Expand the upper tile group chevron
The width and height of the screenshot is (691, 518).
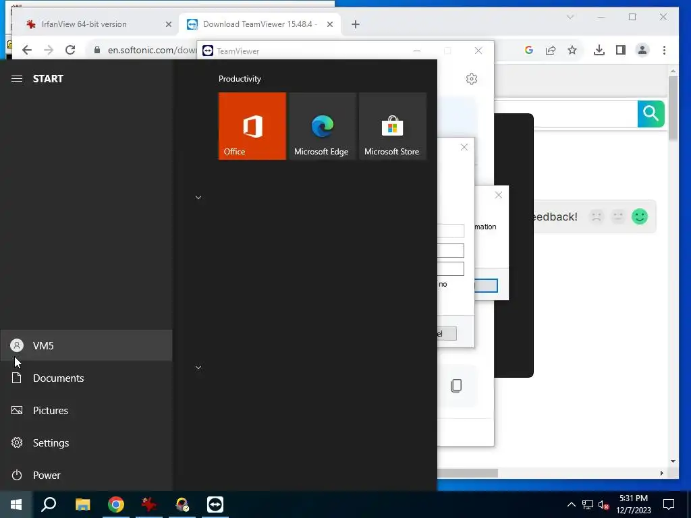[x=198, y=198]
